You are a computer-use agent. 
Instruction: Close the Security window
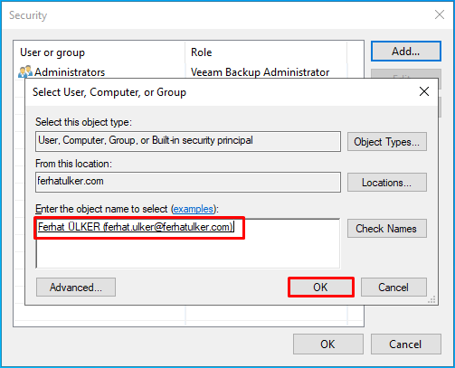tap(440, 14)
